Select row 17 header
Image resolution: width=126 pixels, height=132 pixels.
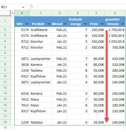5,117
